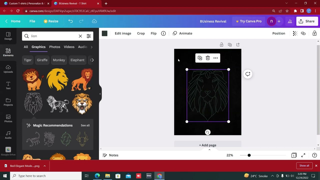Select the Tiger suggestion chip

(28, 60)
